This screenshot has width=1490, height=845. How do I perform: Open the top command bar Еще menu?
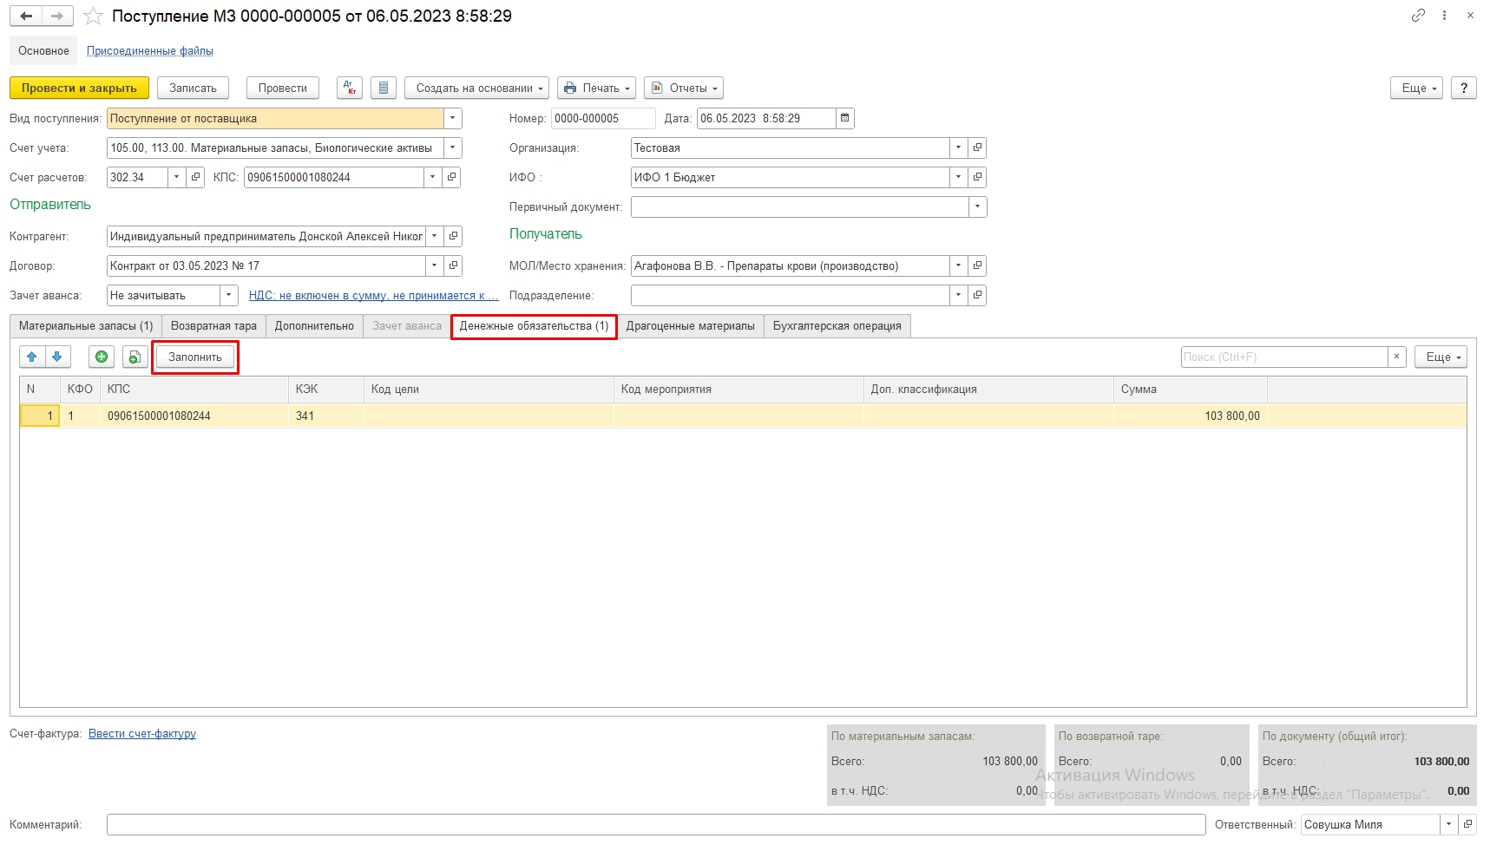[x=1416, y=88]
